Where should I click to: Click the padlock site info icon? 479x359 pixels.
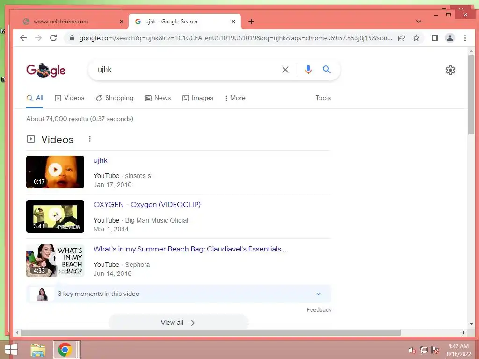(x=72, y=38)
